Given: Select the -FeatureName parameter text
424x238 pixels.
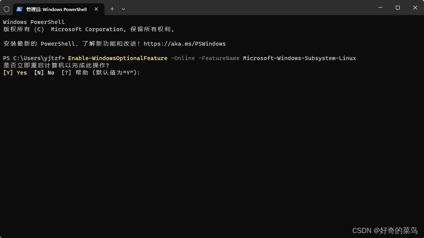Looking at the screenshot, I should click(219, 58).
